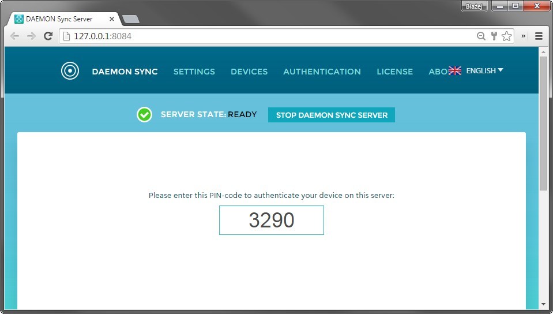Click the DAEMON Sync circular logo icon

tap(70, 70)
